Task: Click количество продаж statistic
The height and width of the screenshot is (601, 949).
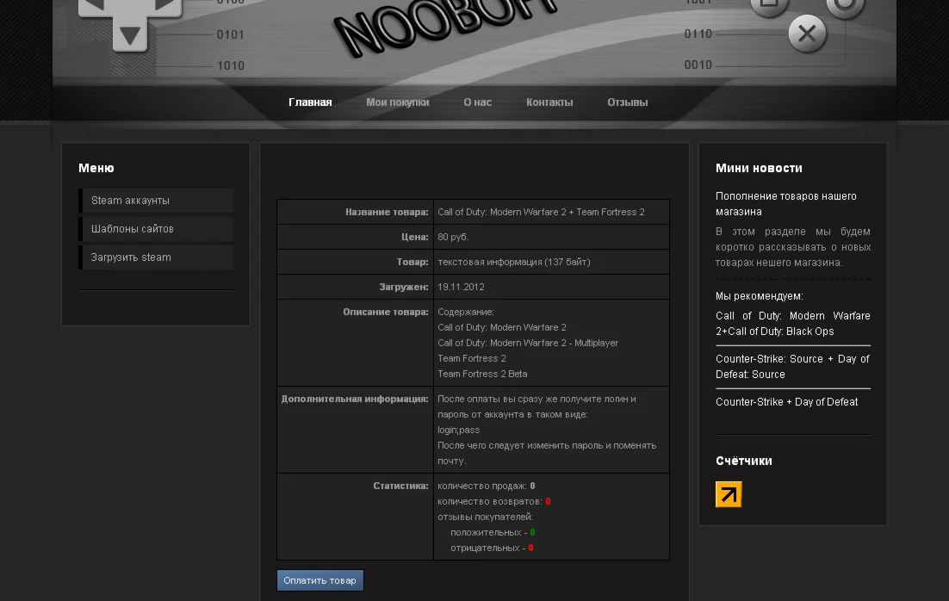Action: (x=486, y=486)
